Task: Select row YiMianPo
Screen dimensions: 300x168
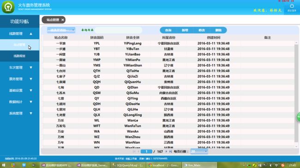Action: pyautogui.click(x=168, y=60)
